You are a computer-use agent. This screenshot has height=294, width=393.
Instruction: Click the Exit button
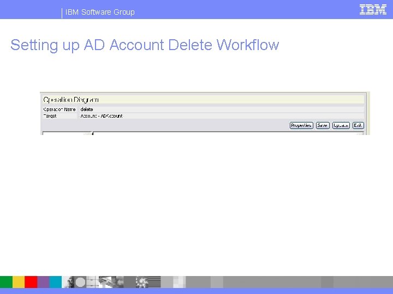coord(358,125)
